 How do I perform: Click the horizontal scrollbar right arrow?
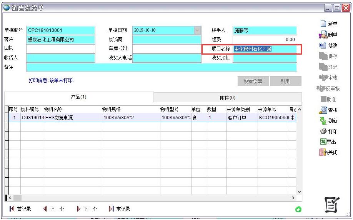[x=293, y=198]
